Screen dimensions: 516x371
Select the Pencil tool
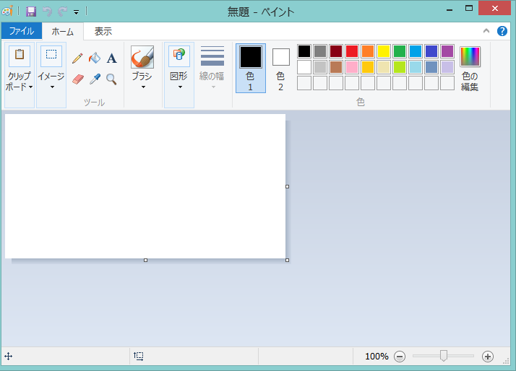pos(77,58)
